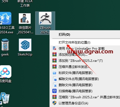
Task: Select the 微信图片 image file icon
Action: click(25, 24)
